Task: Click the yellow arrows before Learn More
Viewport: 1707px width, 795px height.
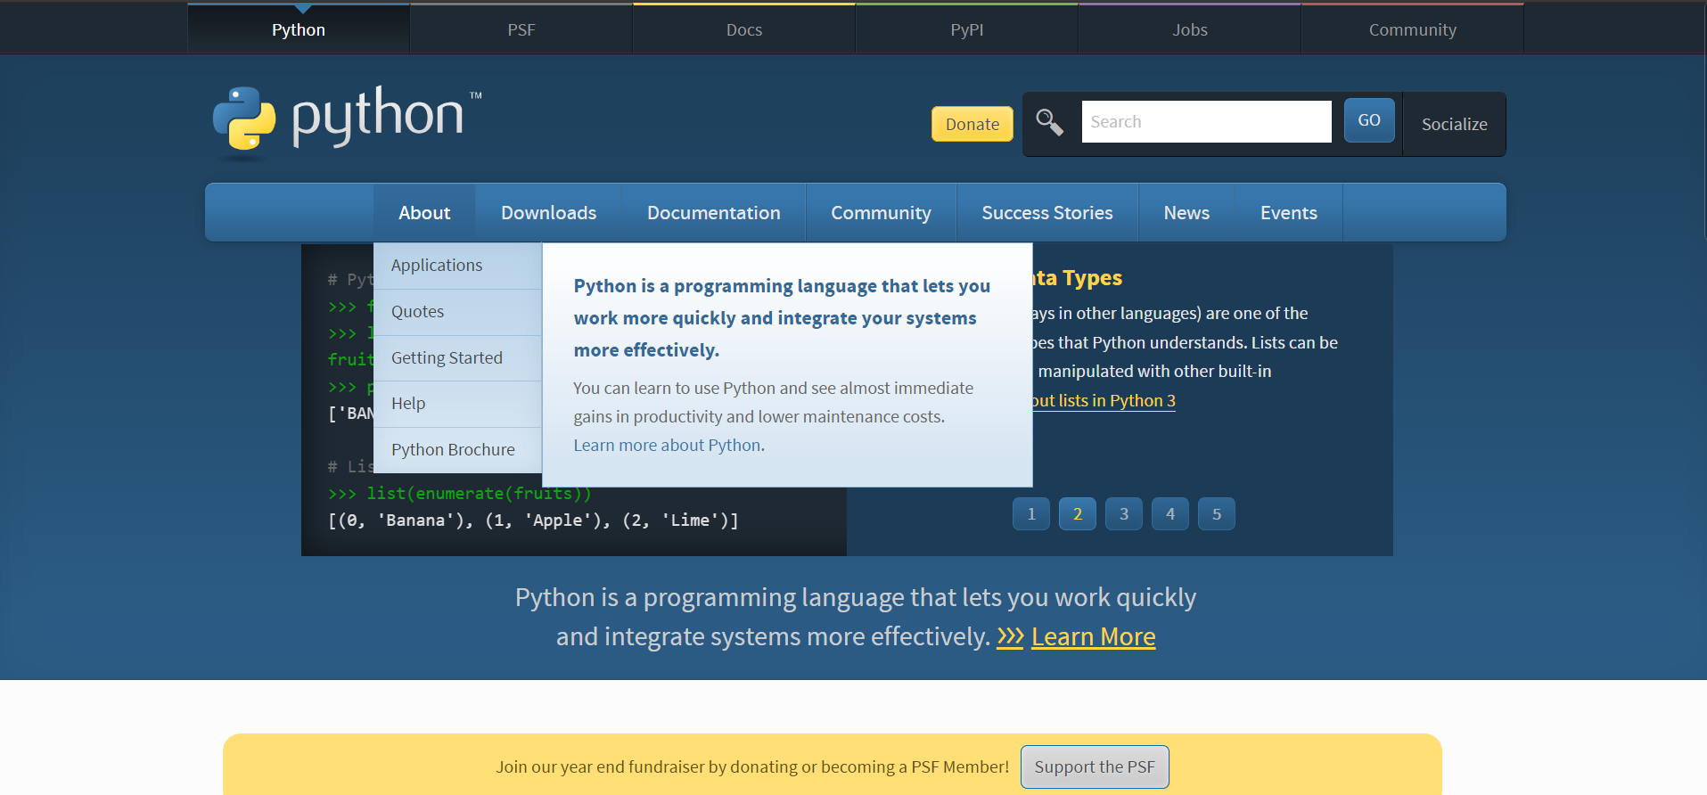Action: click(1010, 636)
